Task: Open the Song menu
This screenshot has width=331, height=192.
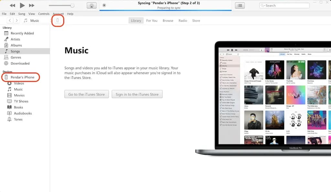Action: tap(22, 14)
